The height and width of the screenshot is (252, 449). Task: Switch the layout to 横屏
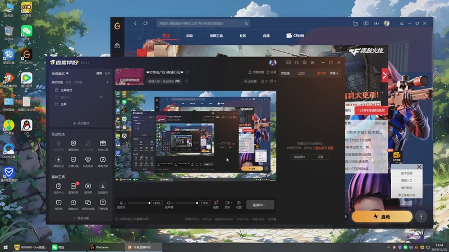point(99,73)
